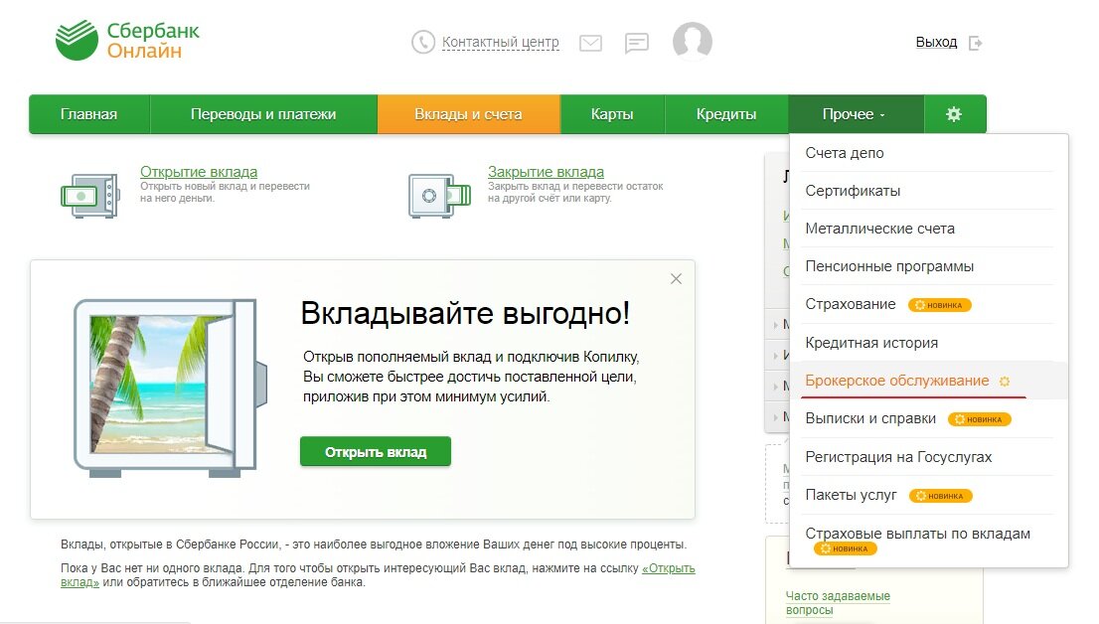Click the palm tree safe illustration
This screenshot has width=1099, height=624.
coord(170,388)
